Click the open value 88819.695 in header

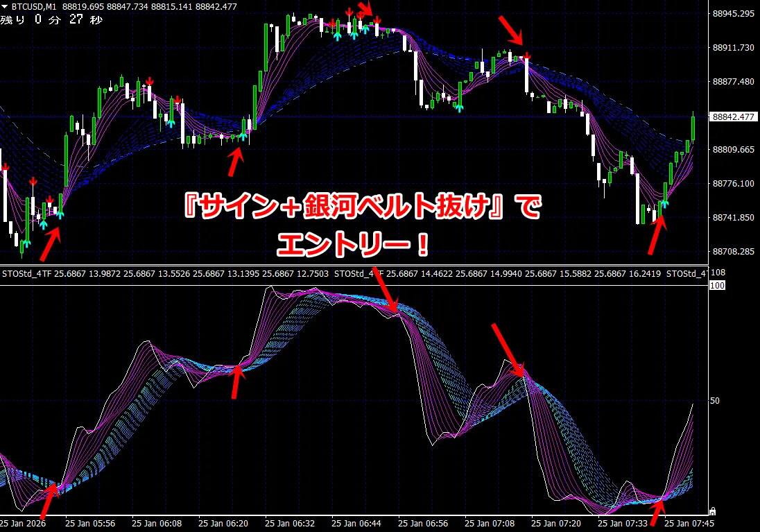coord(83,7)
